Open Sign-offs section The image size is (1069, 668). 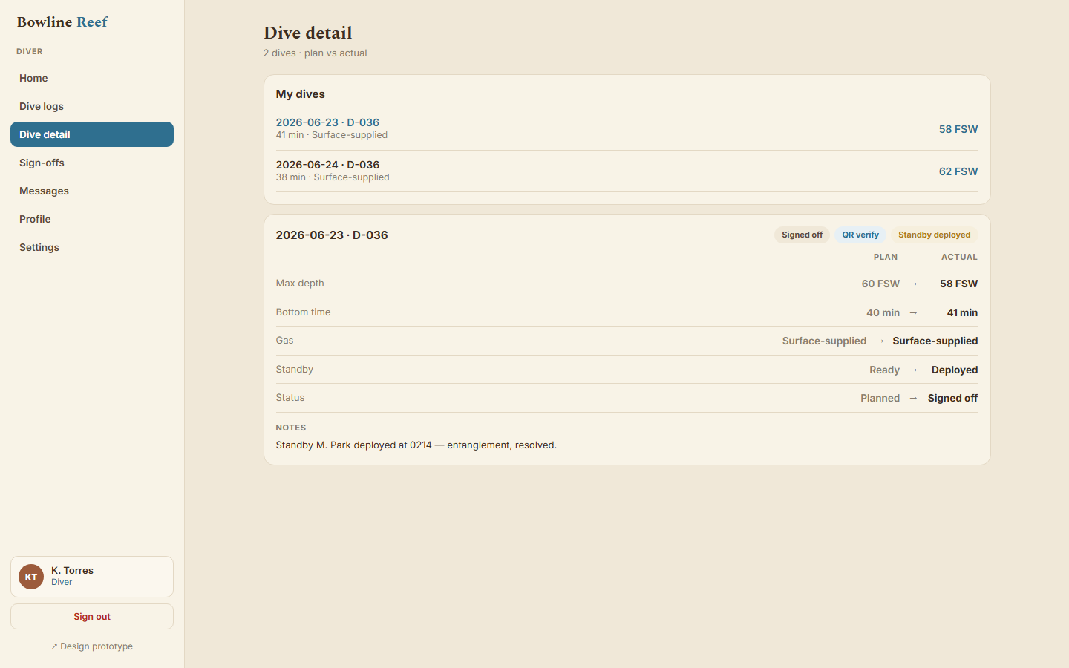(x=92, y=163)
